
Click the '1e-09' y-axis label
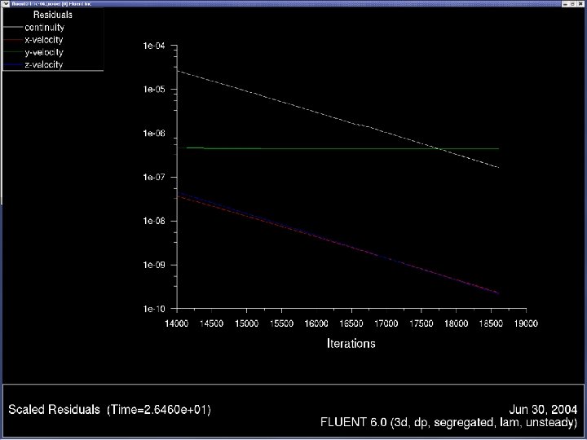click(x=154, y=265)
